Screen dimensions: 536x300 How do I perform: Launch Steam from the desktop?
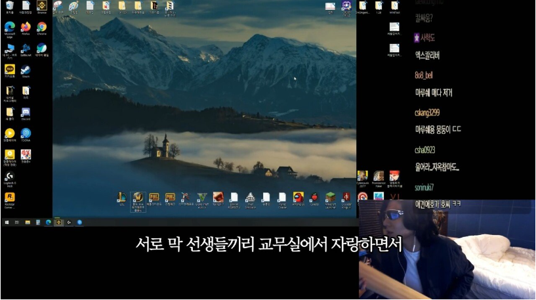(x=26, y=71)
